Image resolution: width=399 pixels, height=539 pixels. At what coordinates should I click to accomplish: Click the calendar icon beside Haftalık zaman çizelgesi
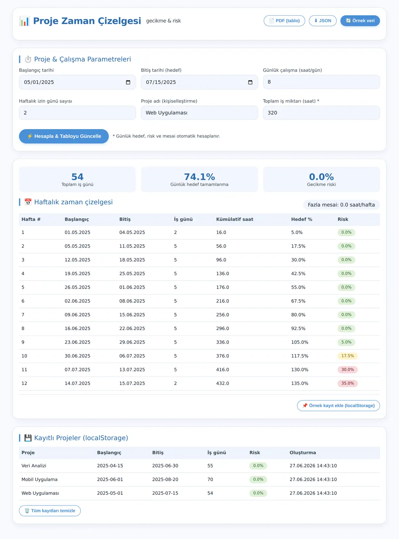pyautogui.click(x=28, y=202)
